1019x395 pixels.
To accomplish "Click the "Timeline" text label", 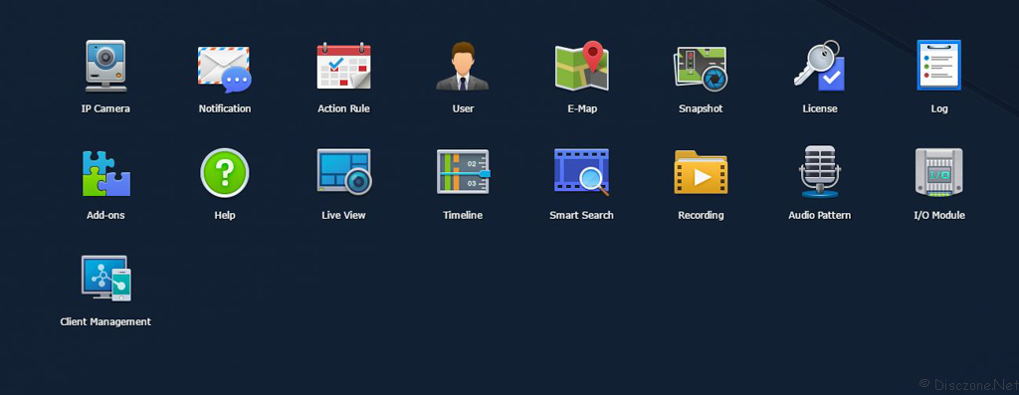I will coord(463,216).
